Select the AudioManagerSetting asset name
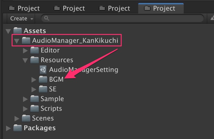The height and width of the screenshot is (139, 214). pyautogui.click(x=83, y=70)
